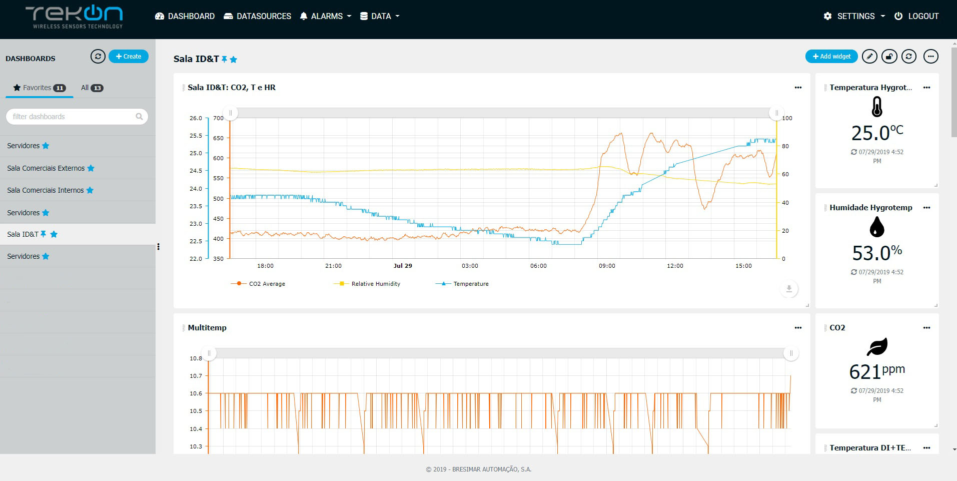Screen dimensions: 957x481
Task: Click the Add widget button
Action: (831, 57)
